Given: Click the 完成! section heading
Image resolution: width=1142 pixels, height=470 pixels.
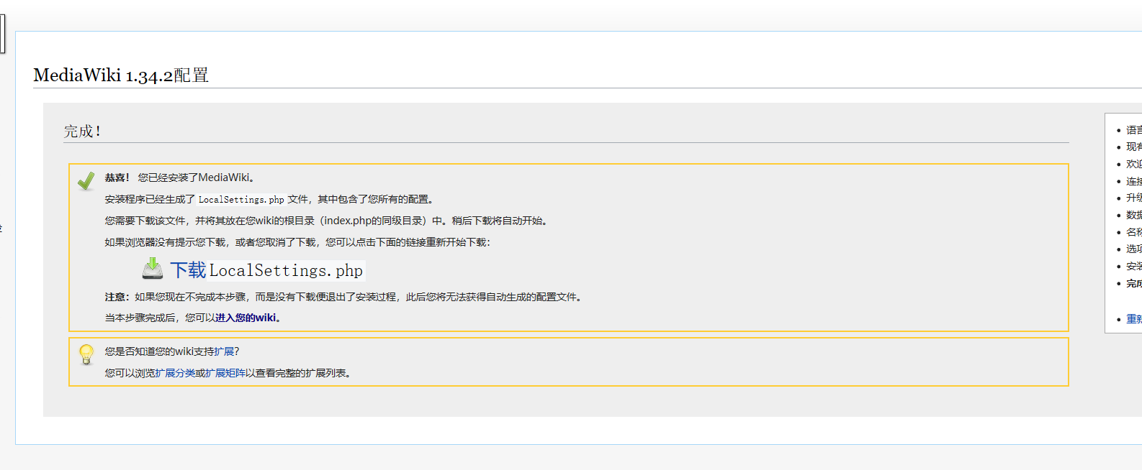Looking at the screenshot, I should tap(82, 132).
